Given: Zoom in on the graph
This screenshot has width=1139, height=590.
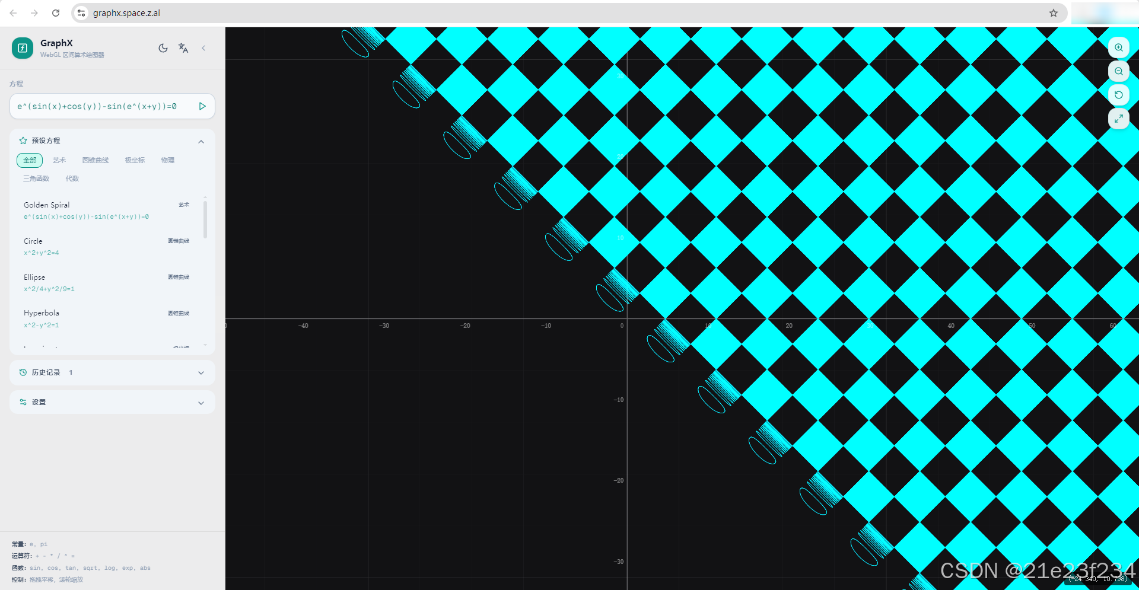Looking at the screenshot, I should pos(1118,47).
